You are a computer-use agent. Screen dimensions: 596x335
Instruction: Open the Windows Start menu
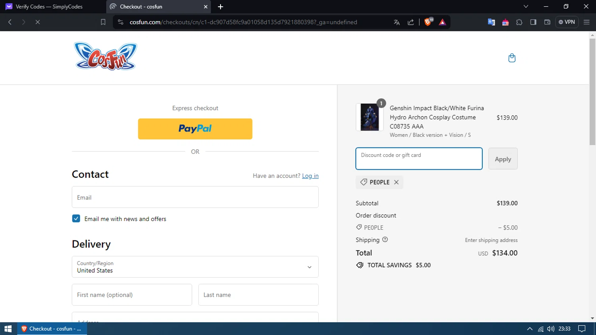8,329
